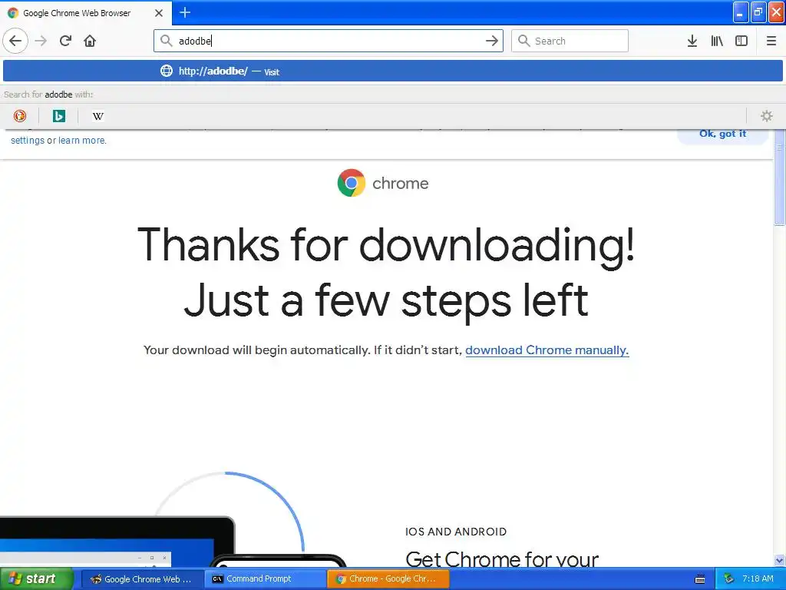Image resolution: width=786 pixels, height=590 pixels.
Task: Click the network tray icon
Action: (729, 579)
